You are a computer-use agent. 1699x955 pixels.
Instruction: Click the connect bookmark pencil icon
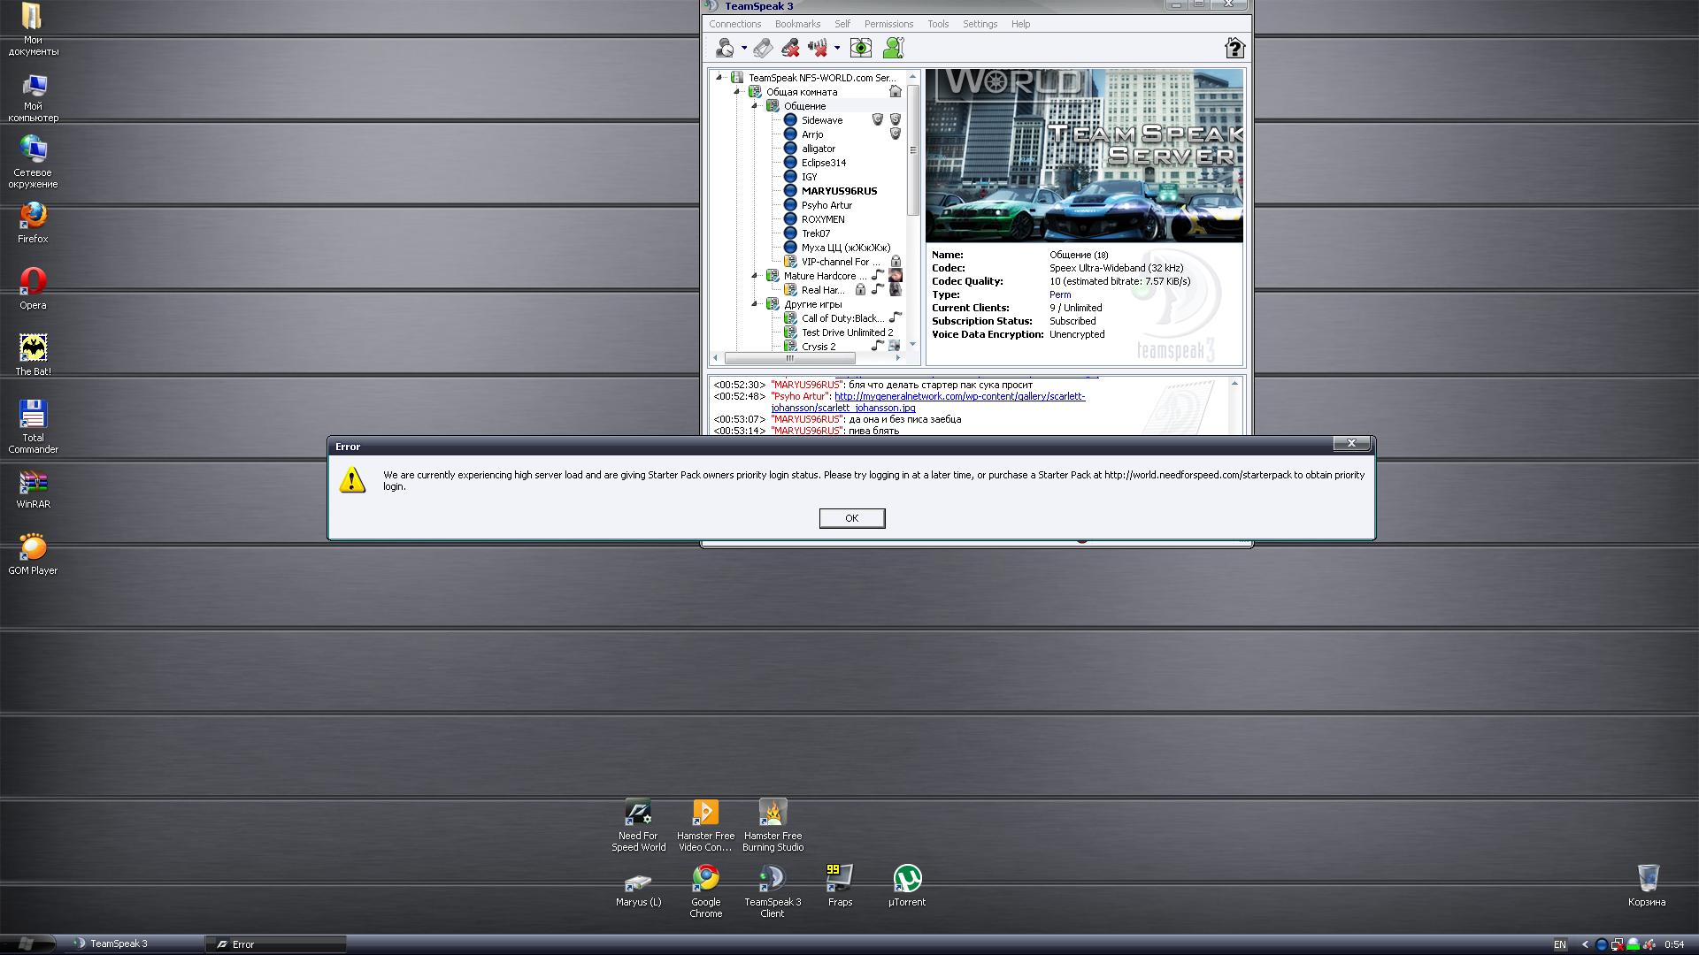(763, 48)
